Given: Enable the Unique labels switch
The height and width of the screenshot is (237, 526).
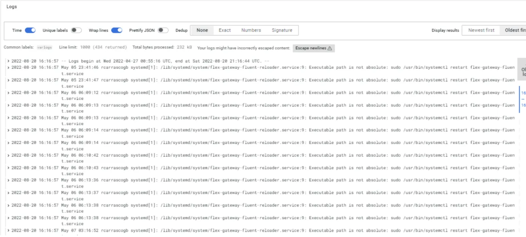Looking at the screenshot, I should pyautogui.click(x=76, y=30).
